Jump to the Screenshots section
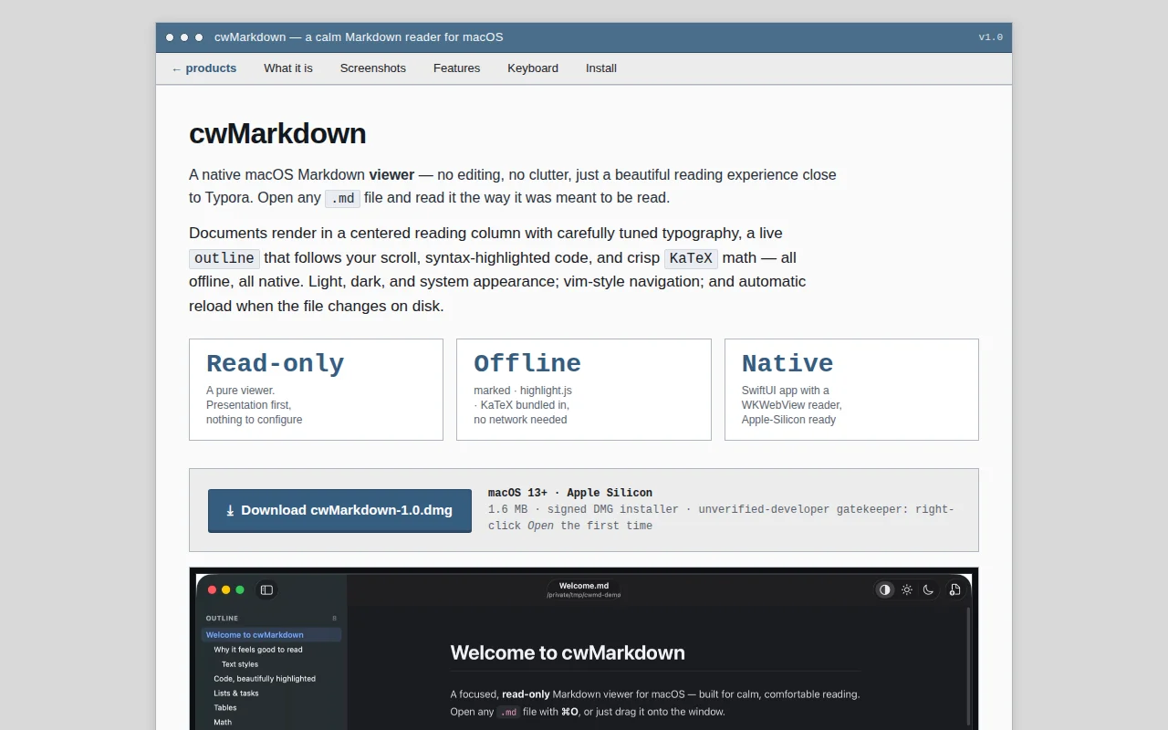 point(373,68)
